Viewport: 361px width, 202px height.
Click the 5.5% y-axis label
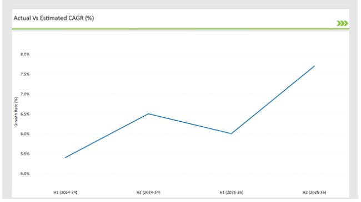(x=25, y=154)
